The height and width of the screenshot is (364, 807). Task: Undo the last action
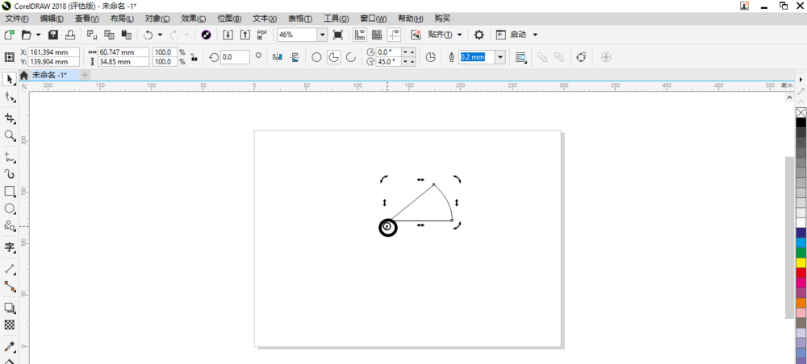coord(148,35)
